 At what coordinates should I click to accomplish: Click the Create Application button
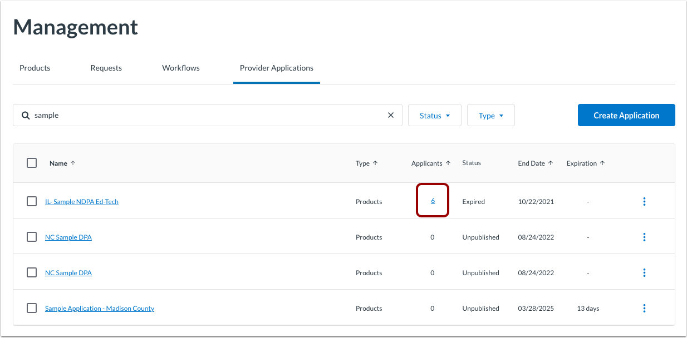click(626, 115)
